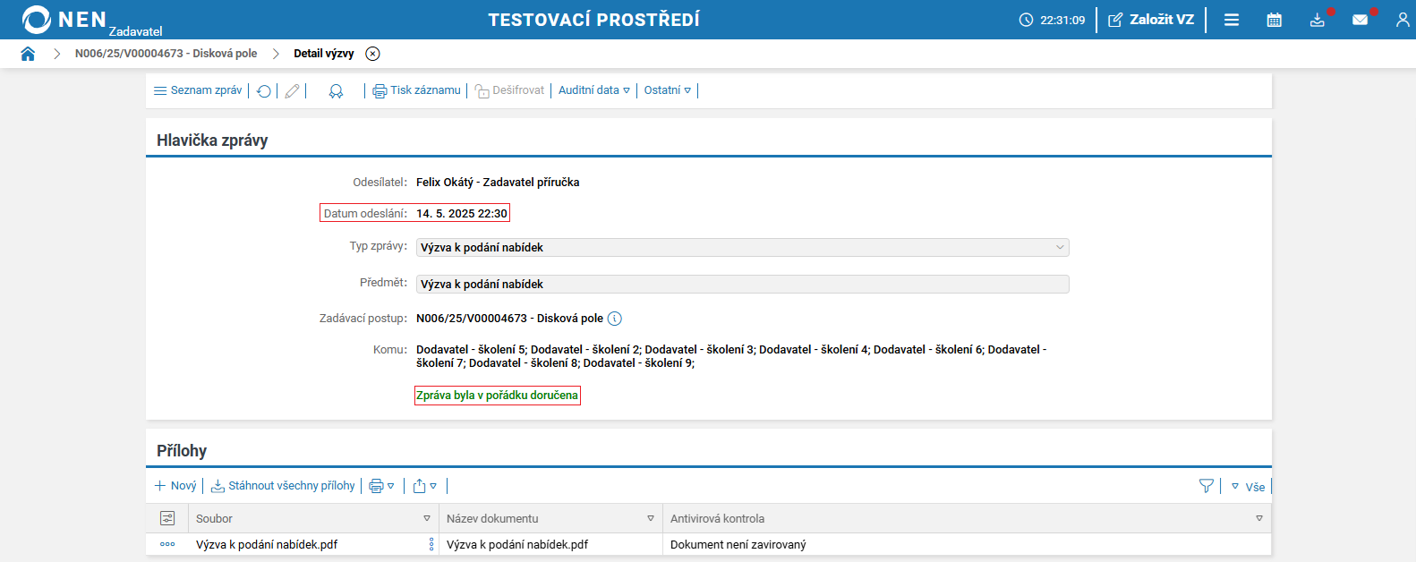Screen dimensions: 1416x562
Task: Open Soubor column filter arrow
Action: (427, 519)
